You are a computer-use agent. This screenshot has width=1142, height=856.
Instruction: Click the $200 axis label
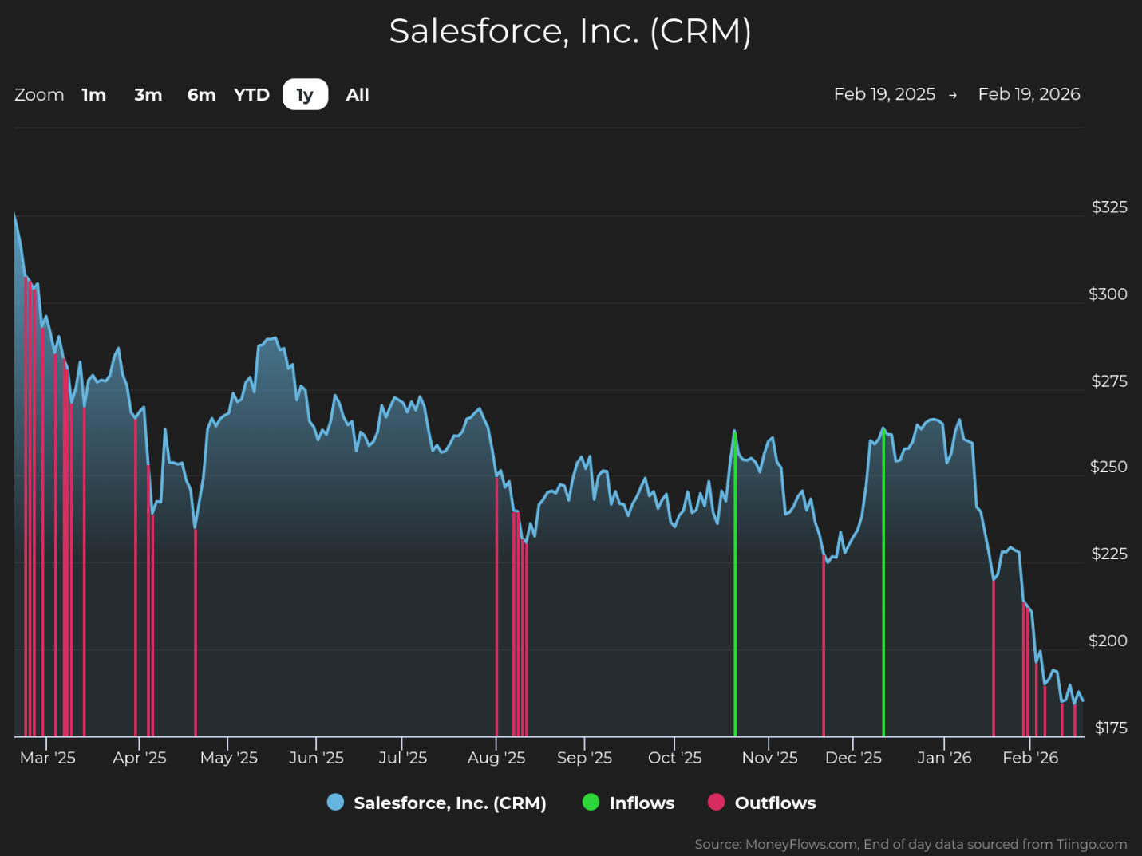(x=1108, y=641)
